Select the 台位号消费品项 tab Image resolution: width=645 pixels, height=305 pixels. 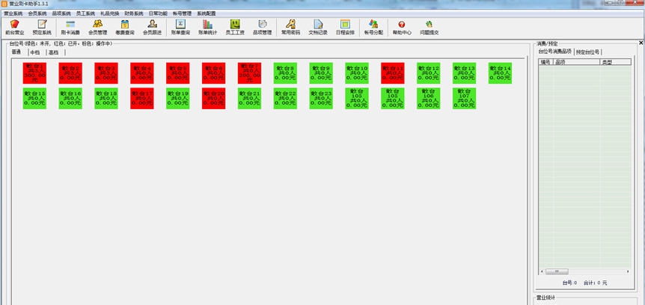555,52
